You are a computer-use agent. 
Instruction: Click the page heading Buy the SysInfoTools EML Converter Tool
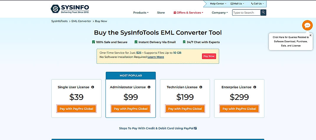click(158, 32)
